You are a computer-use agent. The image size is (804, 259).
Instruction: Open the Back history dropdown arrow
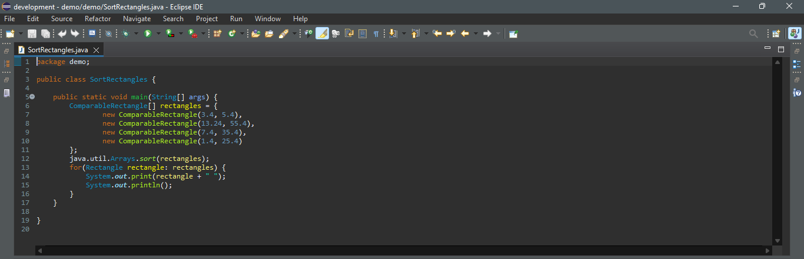tap(476, 33)
